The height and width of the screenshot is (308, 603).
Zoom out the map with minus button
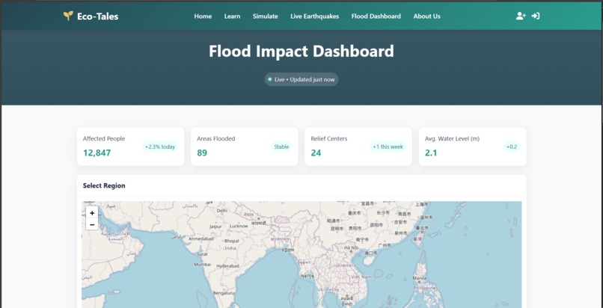(x=92, y=224)
